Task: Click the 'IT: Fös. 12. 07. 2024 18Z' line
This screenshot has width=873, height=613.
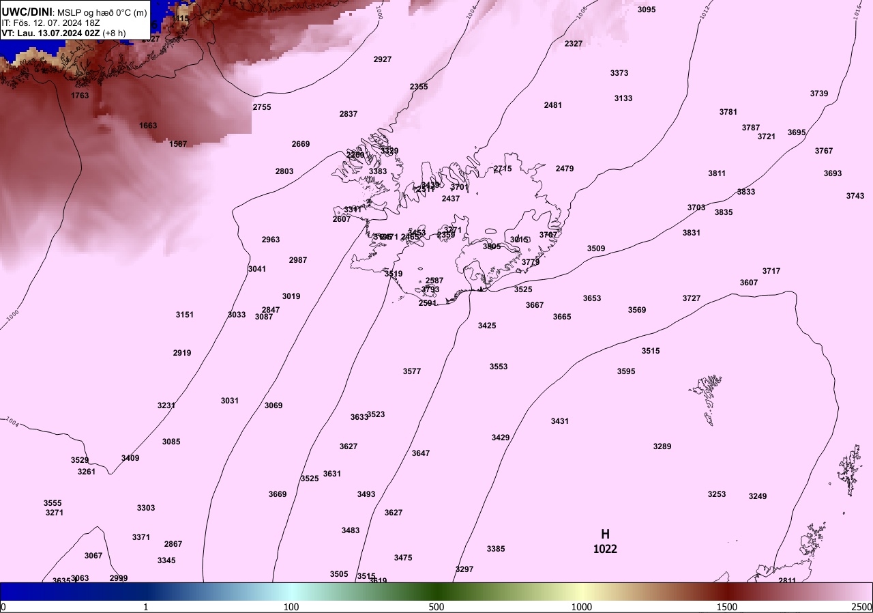Action: (51, 23)
